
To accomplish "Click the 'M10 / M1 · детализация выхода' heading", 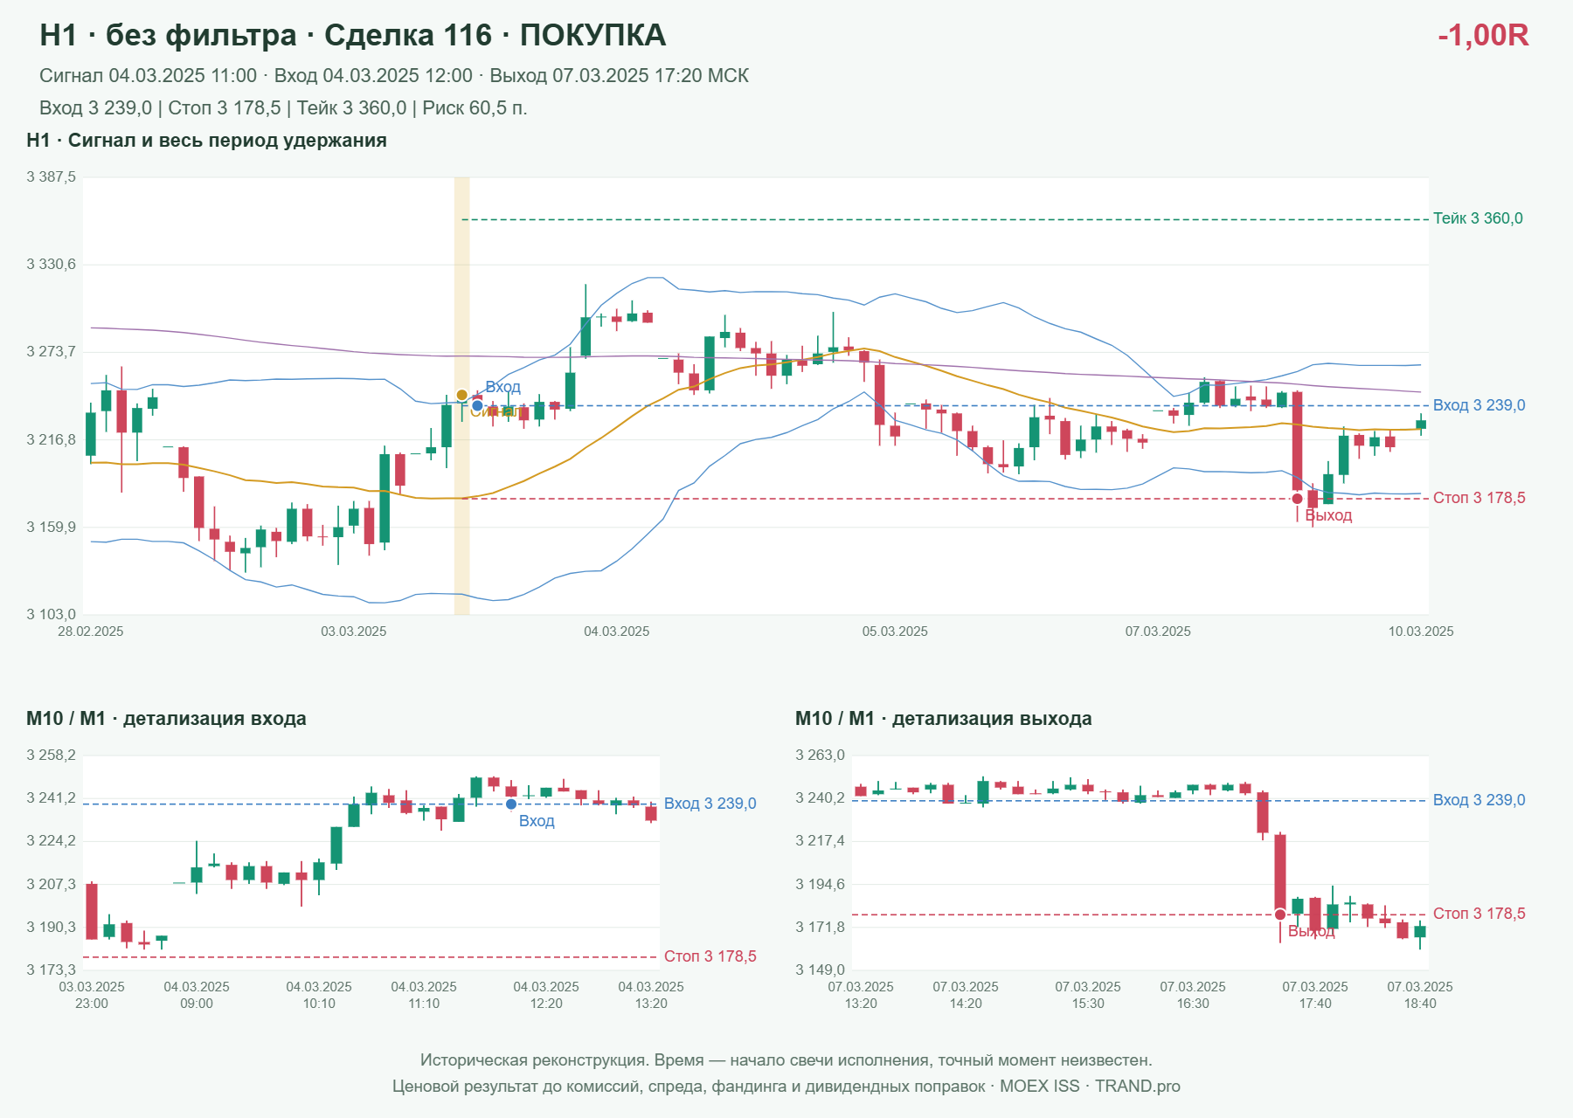I will click(x=944, y=719).
